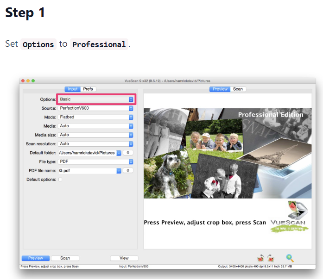Click the VueScan logo image
The image size is (323, 279).
click(x=290, y=217)
